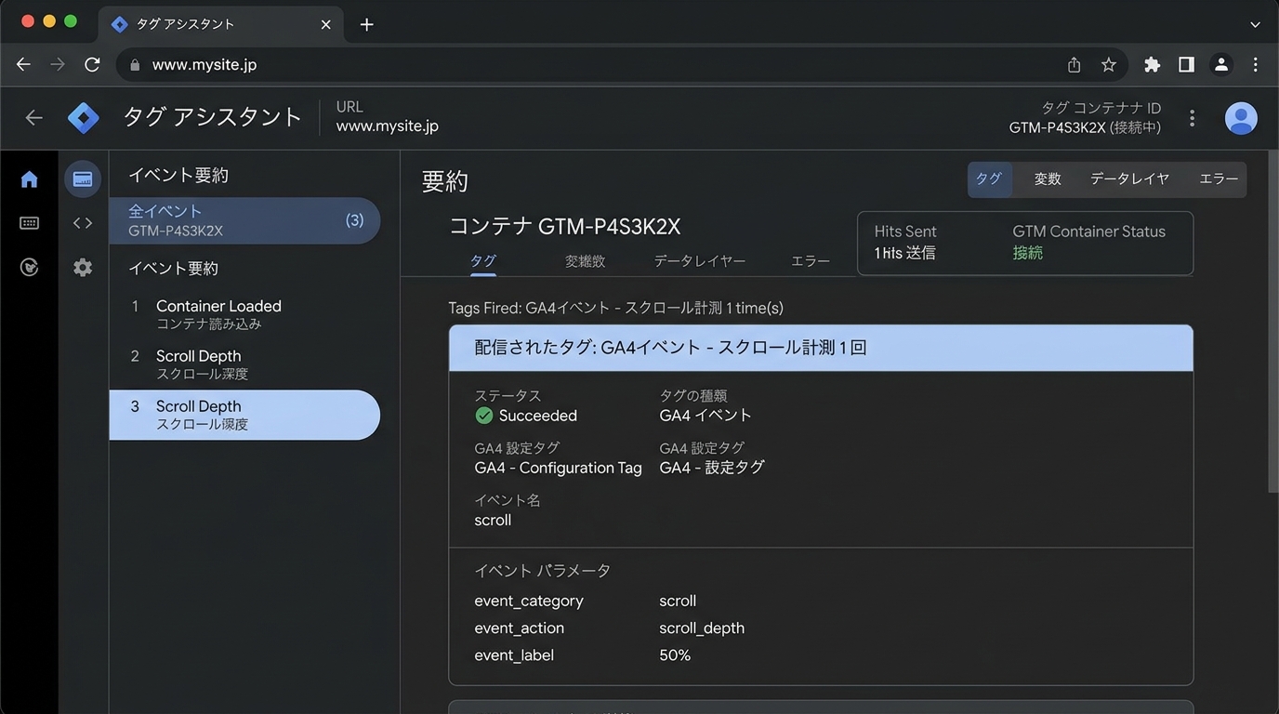
Task: Bookmark page with the star icon
Action: [x=1108, y=64]
